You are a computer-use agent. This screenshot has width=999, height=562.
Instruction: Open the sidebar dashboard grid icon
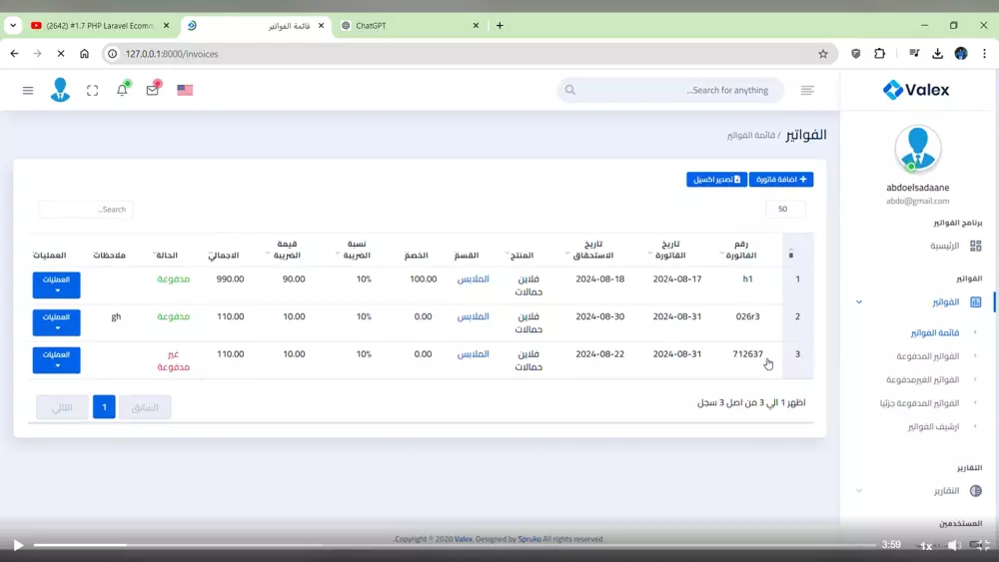pyautogui.click(x=975, y=246)
